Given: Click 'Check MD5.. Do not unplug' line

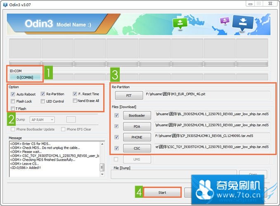Looking at the screenshot, I should 45,148.
